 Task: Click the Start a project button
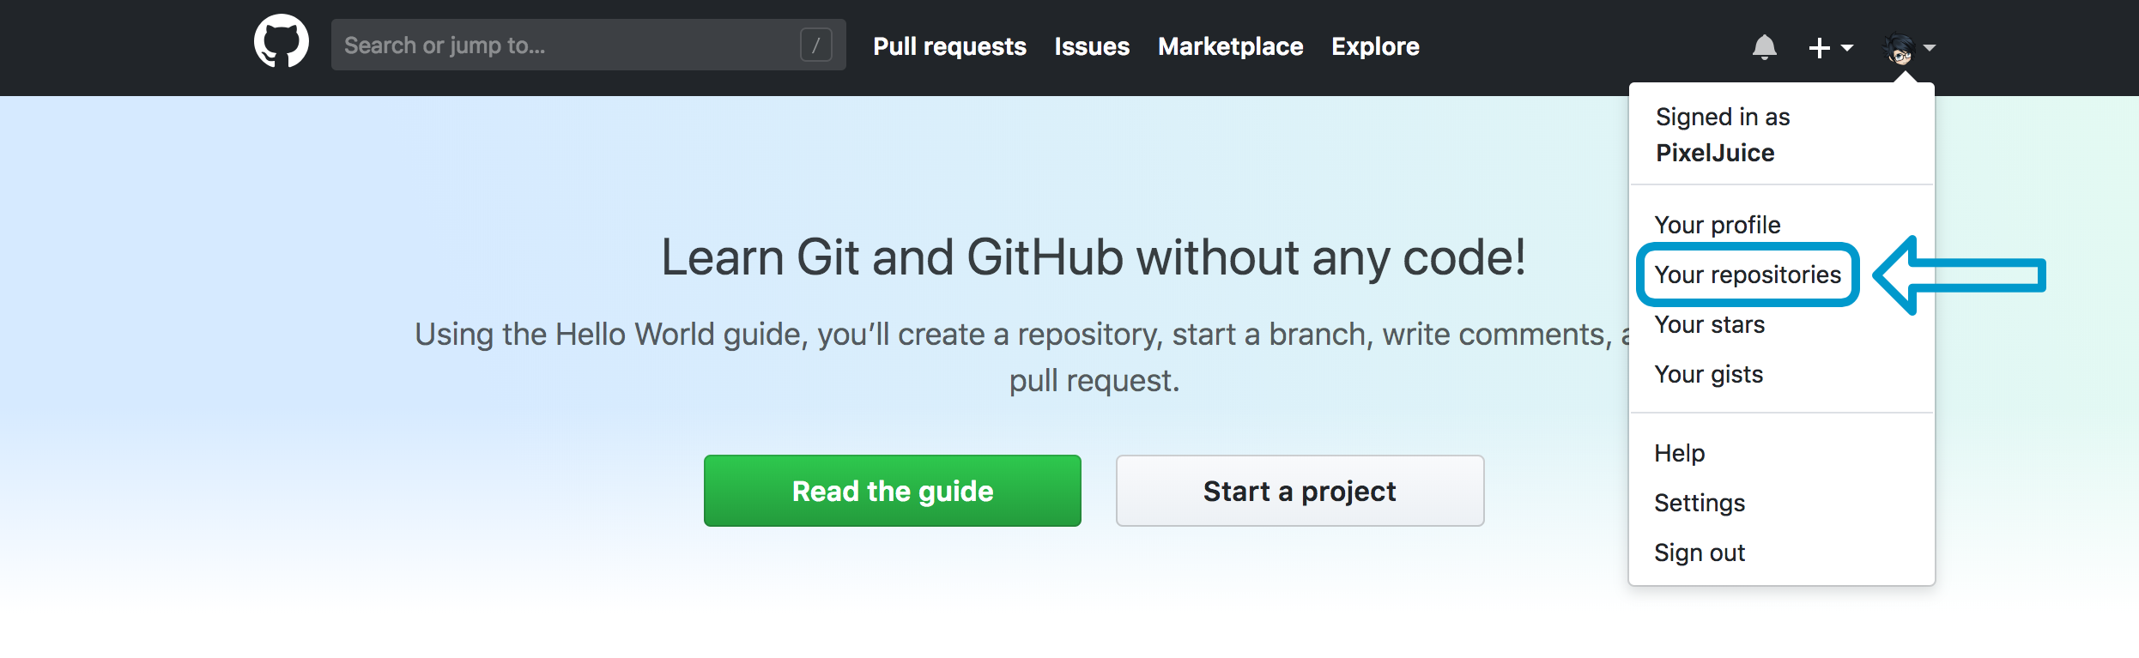click(x=1300, y=491)
